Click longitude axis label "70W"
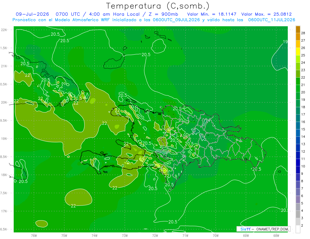The height and width of the screenshot is (239, 310). (216, 236)
